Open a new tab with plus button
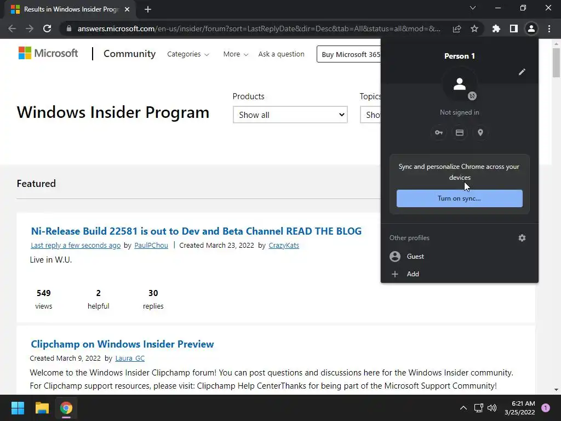Viewport: 561px width, 421px height. (148, 9)
